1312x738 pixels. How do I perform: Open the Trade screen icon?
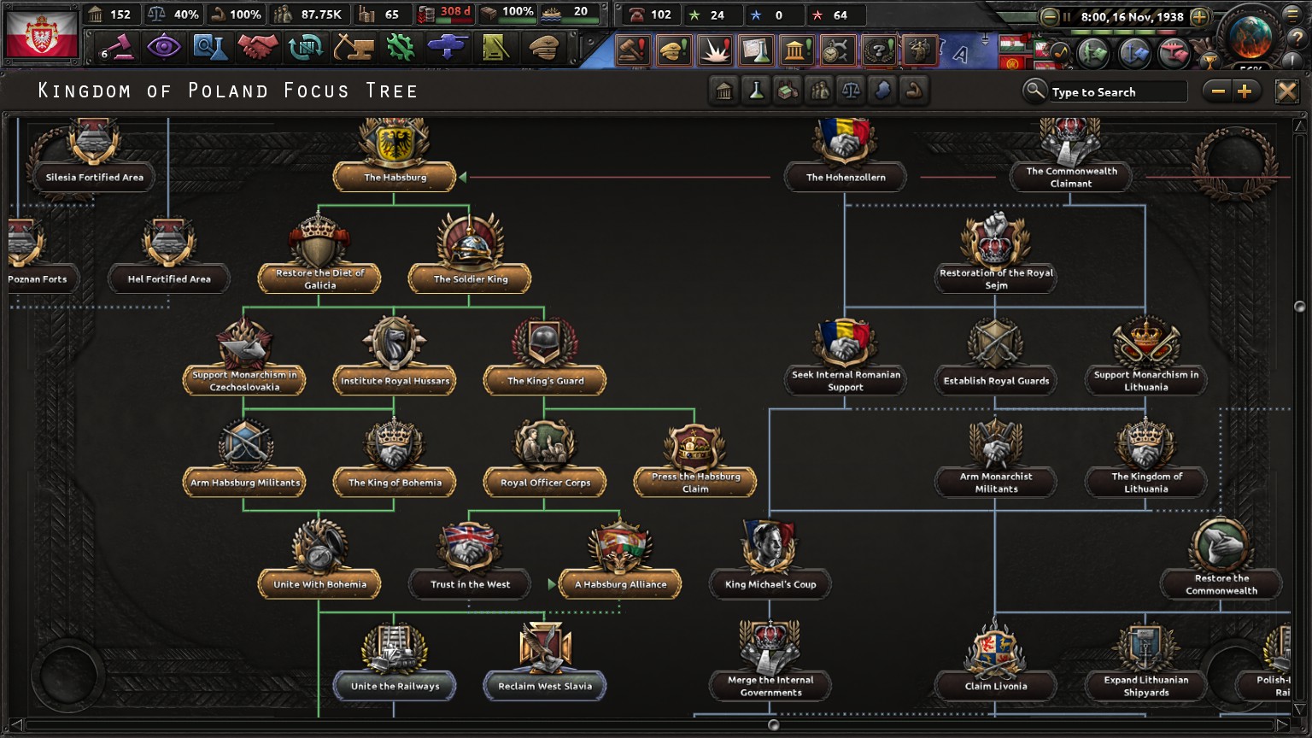pos(305,47)
